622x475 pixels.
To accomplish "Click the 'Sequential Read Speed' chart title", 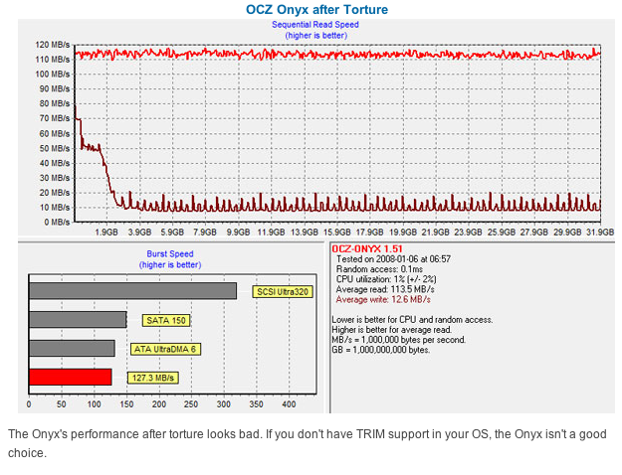I will pos(315,25).
